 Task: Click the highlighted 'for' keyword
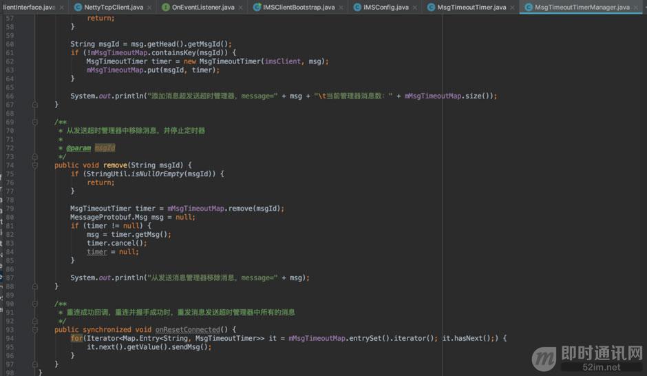pyautogui.click(x=76, y=338)
